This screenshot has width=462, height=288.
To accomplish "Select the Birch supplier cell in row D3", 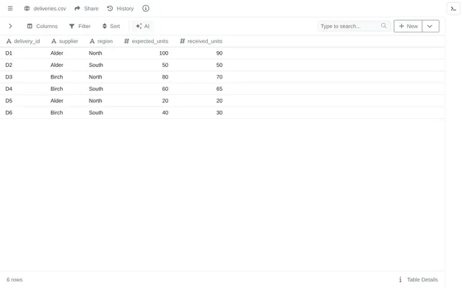I will tap(56, 77).
